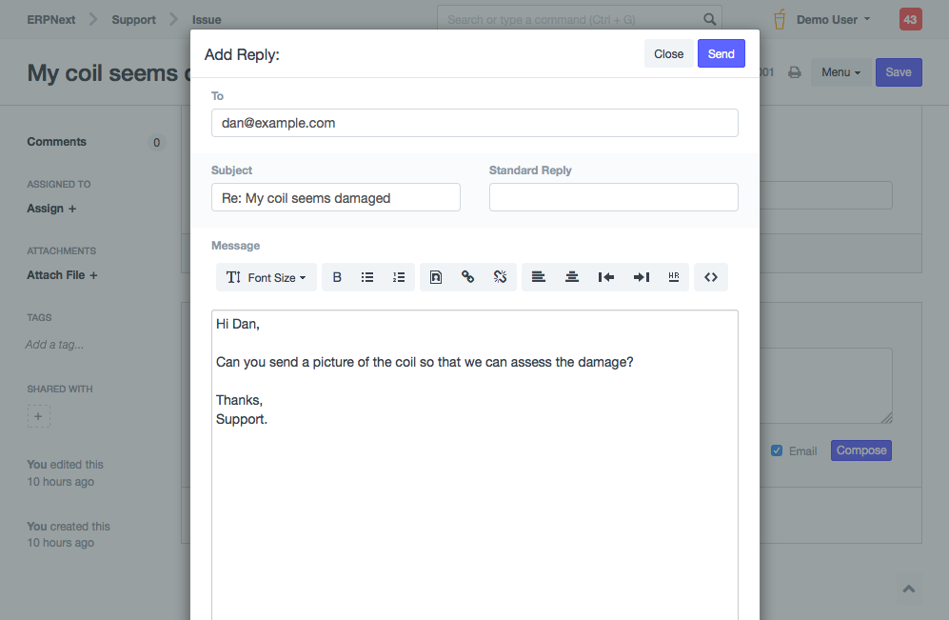The image size is (949, 620).
Task: Outdent the selected text
Action: [606, 277]
